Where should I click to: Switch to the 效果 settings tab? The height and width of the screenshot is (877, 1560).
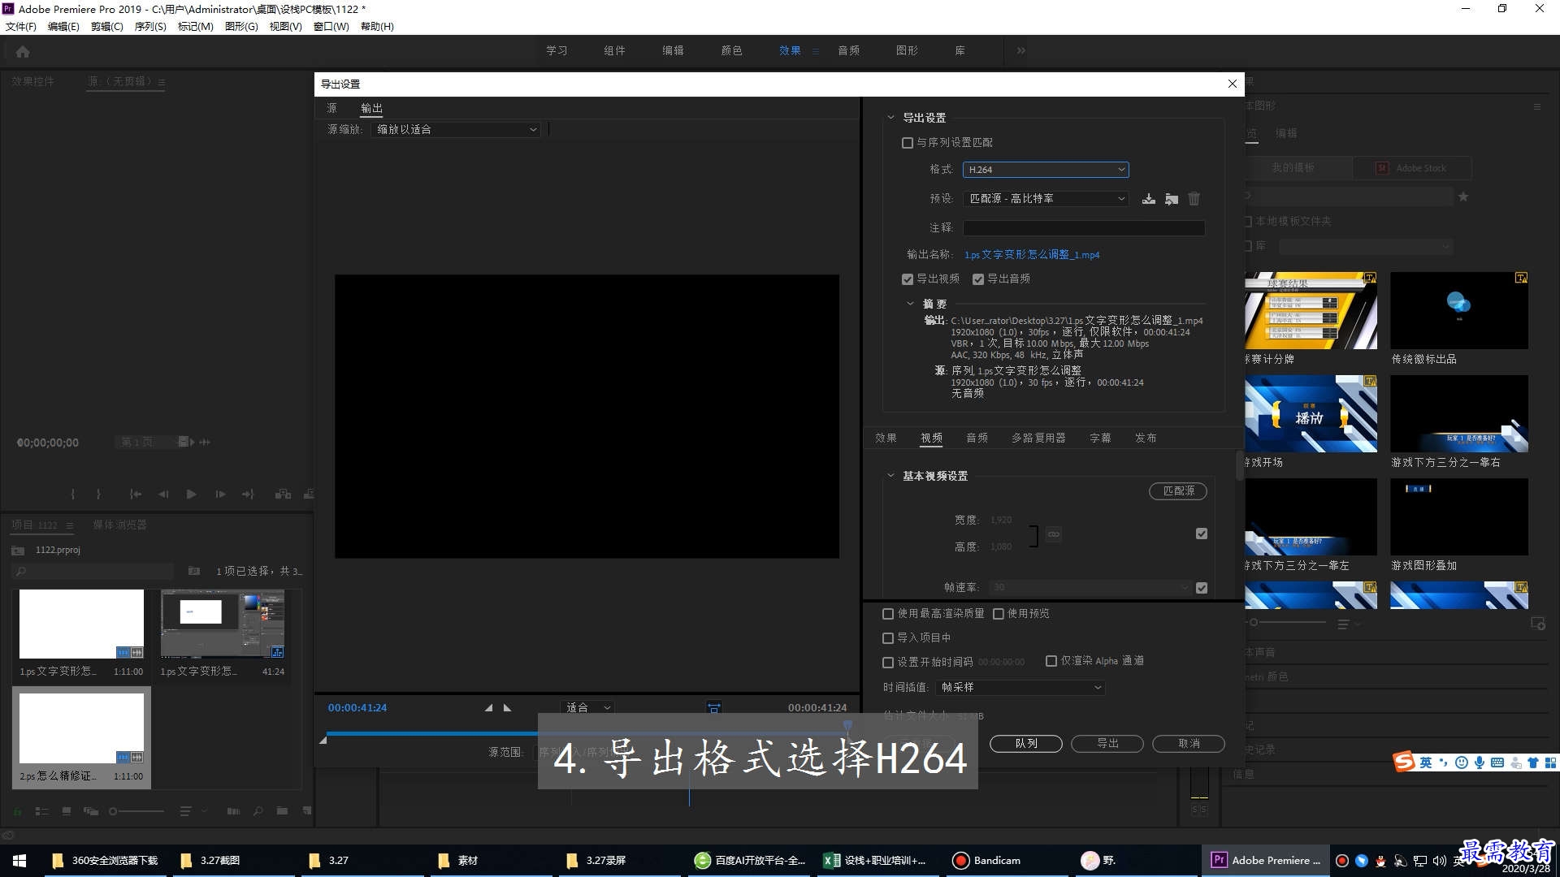[886, 438]
